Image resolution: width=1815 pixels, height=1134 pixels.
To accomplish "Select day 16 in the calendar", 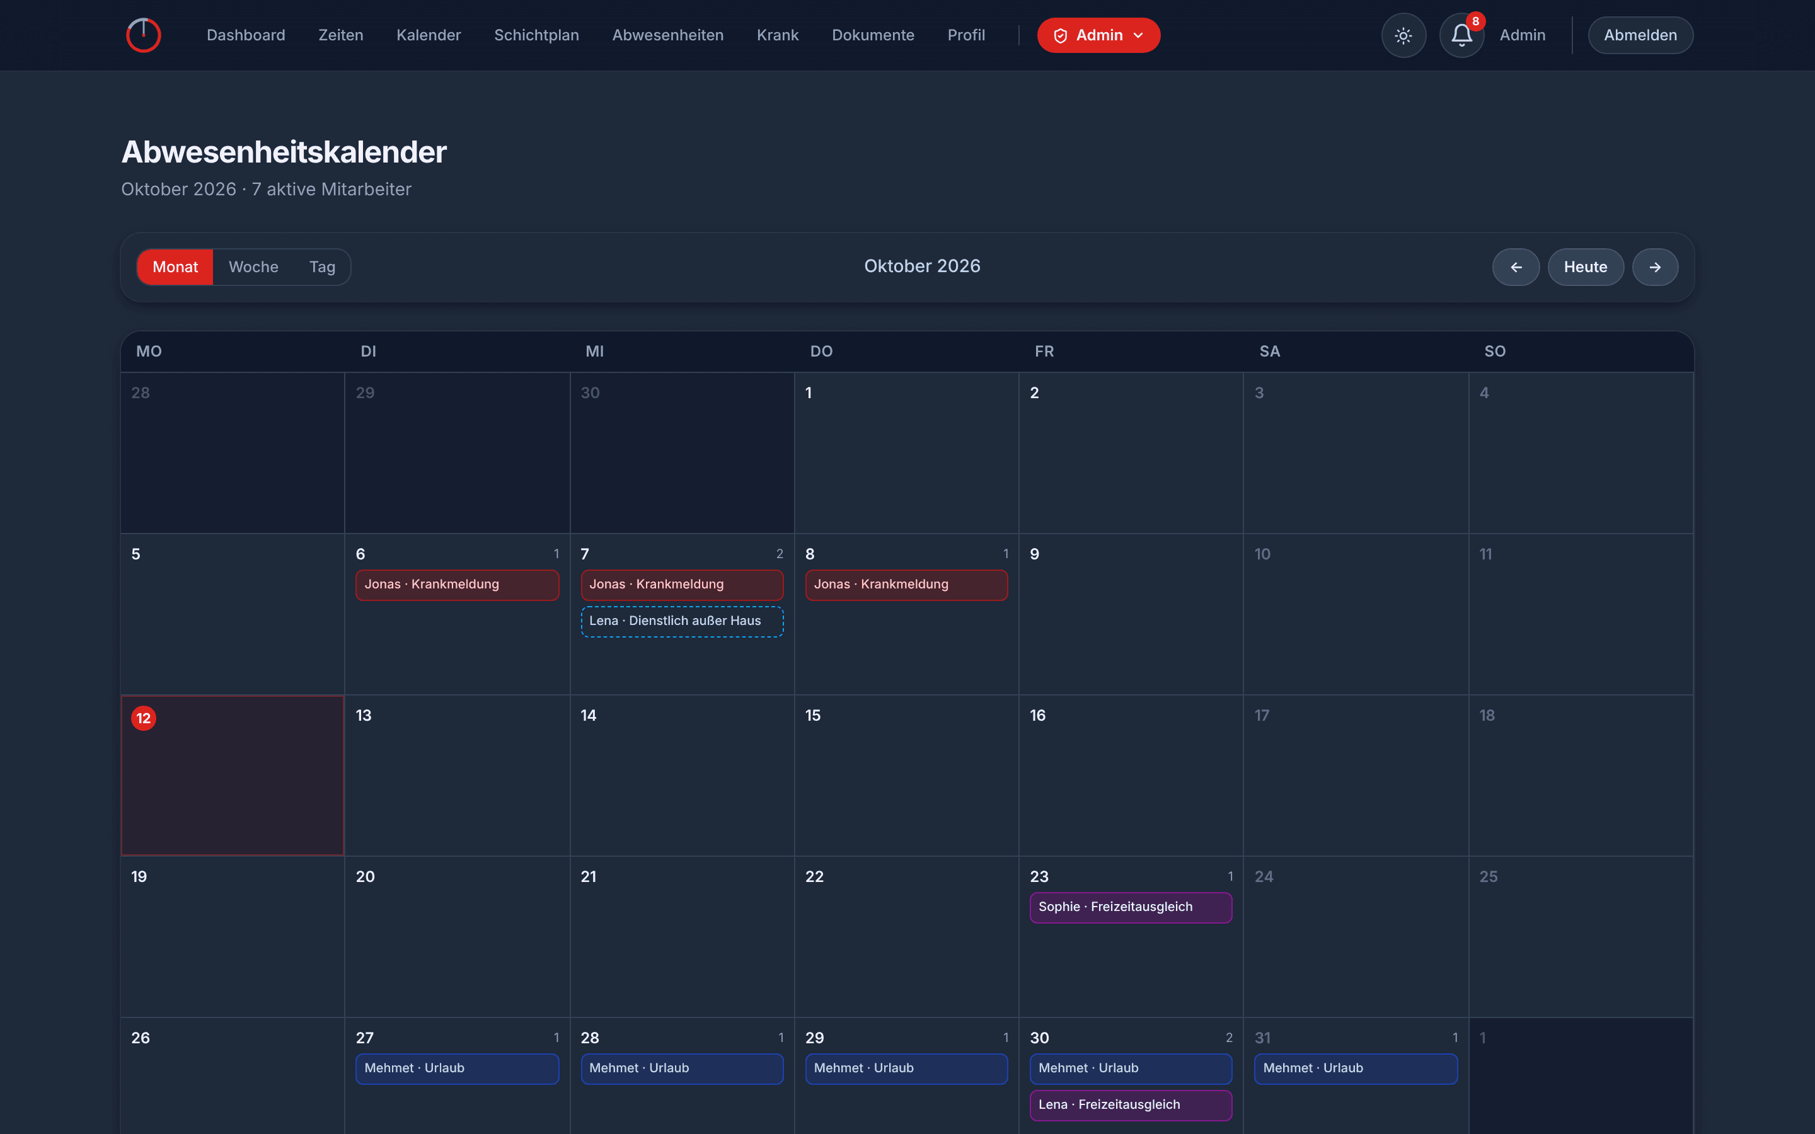I will (1130, 776).
